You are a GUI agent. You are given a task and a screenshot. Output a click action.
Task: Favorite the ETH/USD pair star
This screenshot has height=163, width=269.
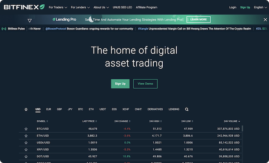26,136
